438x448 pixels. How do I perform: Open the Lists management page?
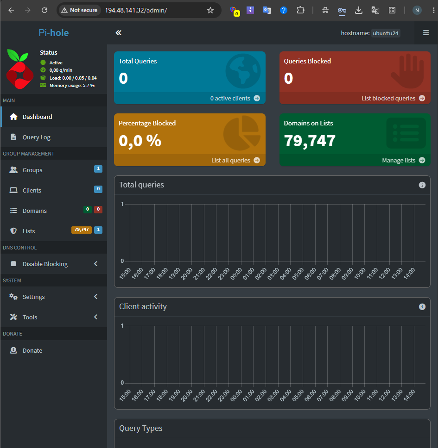(x=54, y=231)
